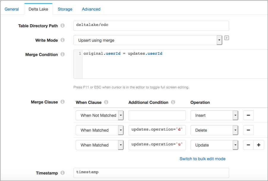
Task: Switch to the General tab
Action: pos(12,9)
